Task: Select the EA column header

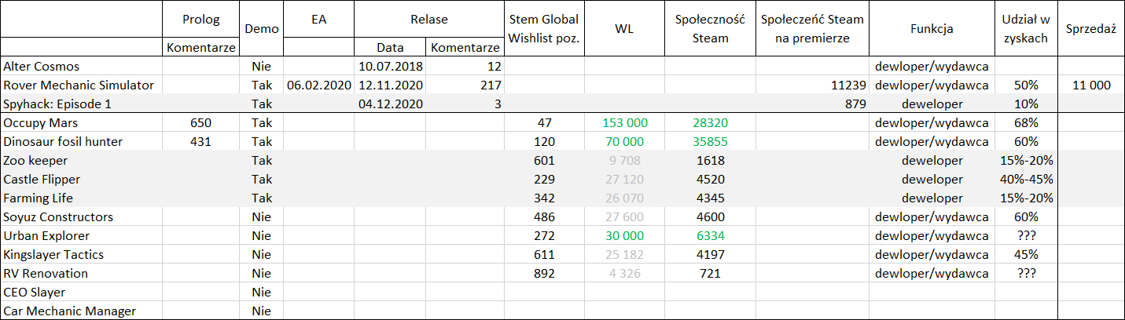Action: pos(318,20)
